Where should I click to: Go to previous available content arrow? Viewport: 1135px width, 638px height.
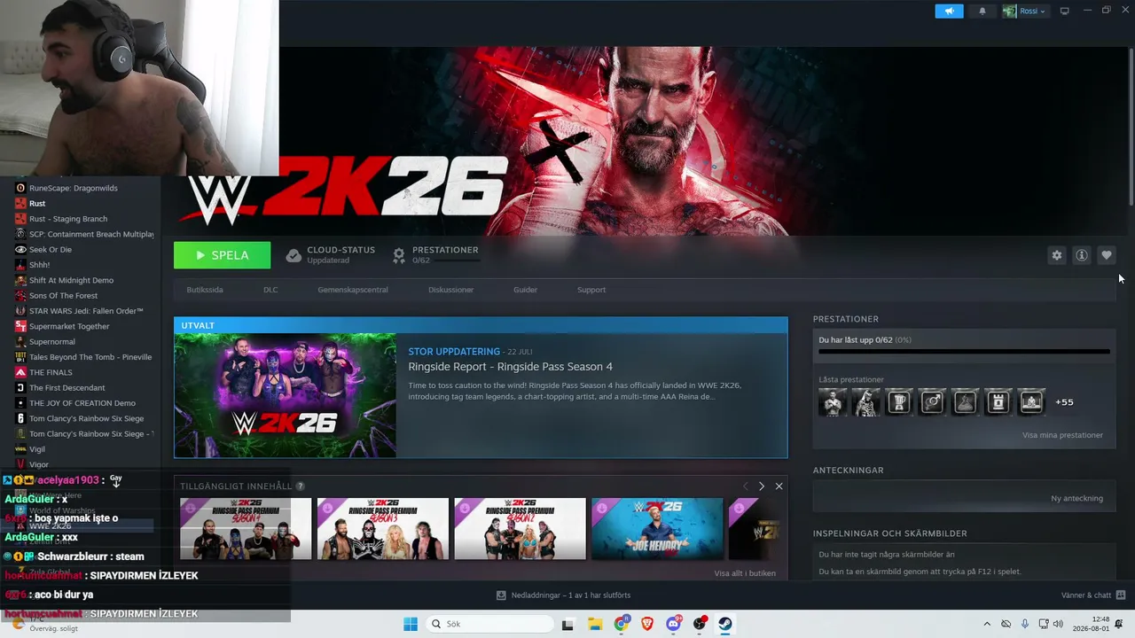coord(745,486)
